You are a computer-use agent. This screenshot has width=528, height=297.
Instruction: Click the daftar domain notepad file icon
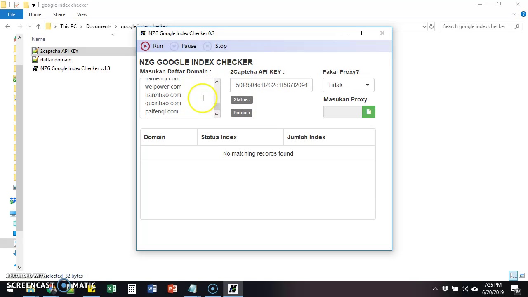(x=35, y=60)
